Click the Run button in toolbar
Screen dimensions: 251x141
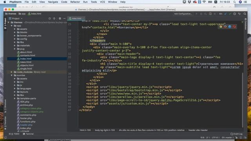point(196,14)
